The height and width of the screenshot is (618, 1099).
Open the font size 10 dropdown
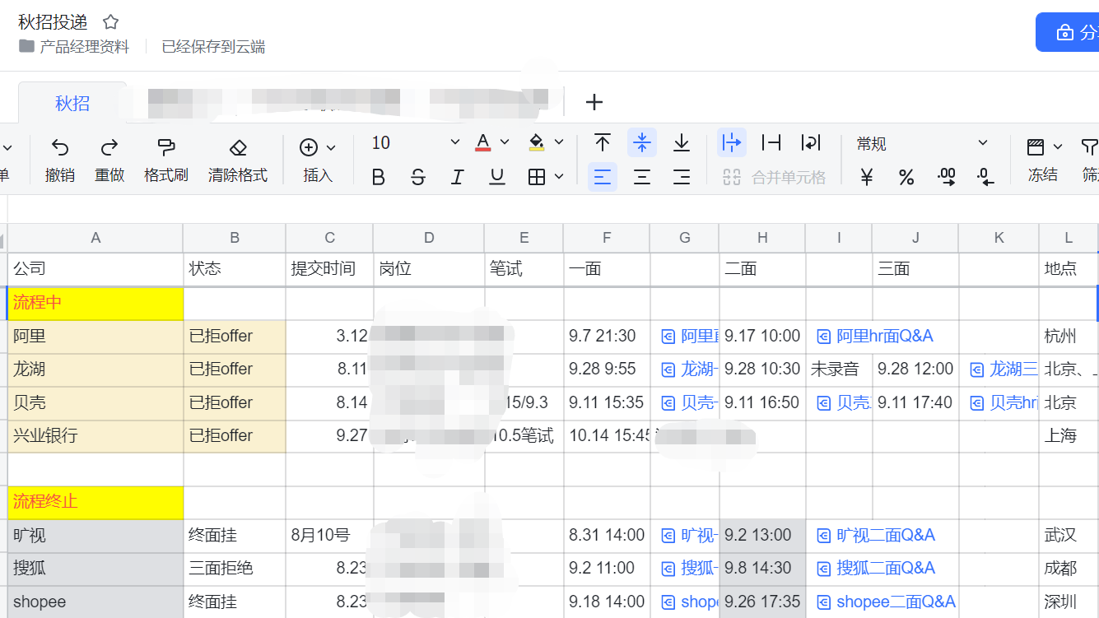(454, 143)
